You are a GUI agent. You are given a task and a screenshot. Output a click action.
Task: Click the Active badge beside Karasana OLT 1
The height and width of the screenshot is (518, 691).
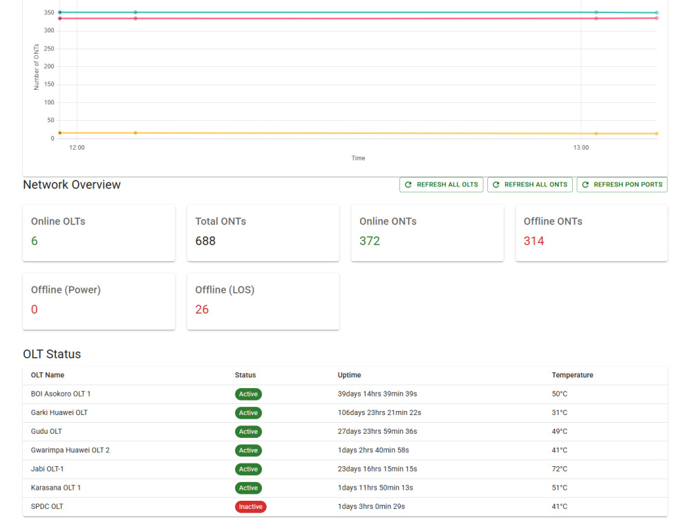click(248, 488)
